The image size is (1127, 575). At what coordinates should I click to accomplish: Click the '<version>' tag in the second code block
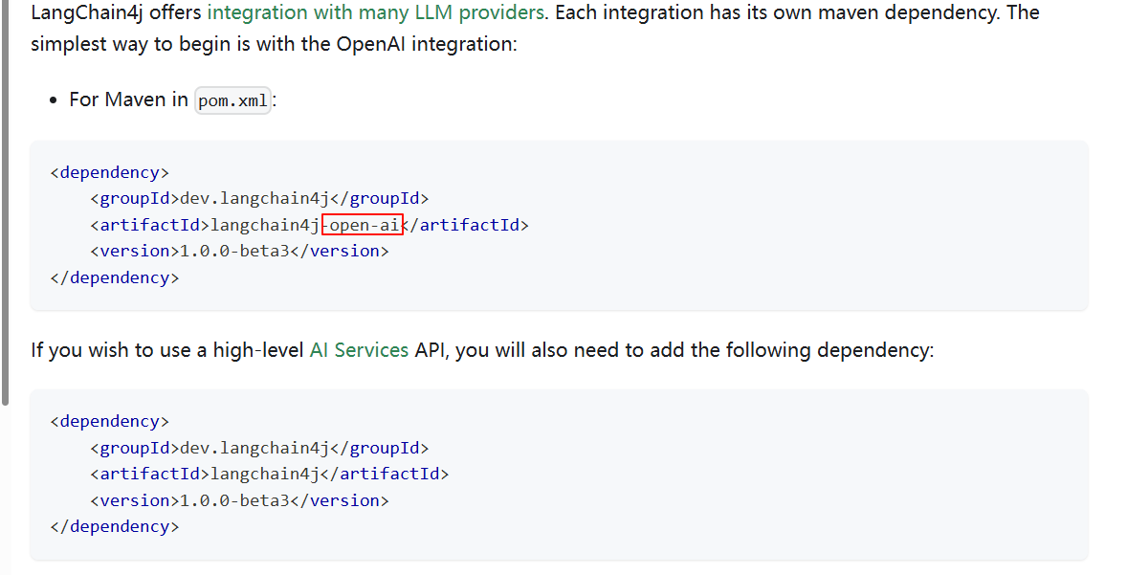click(134, 499)
